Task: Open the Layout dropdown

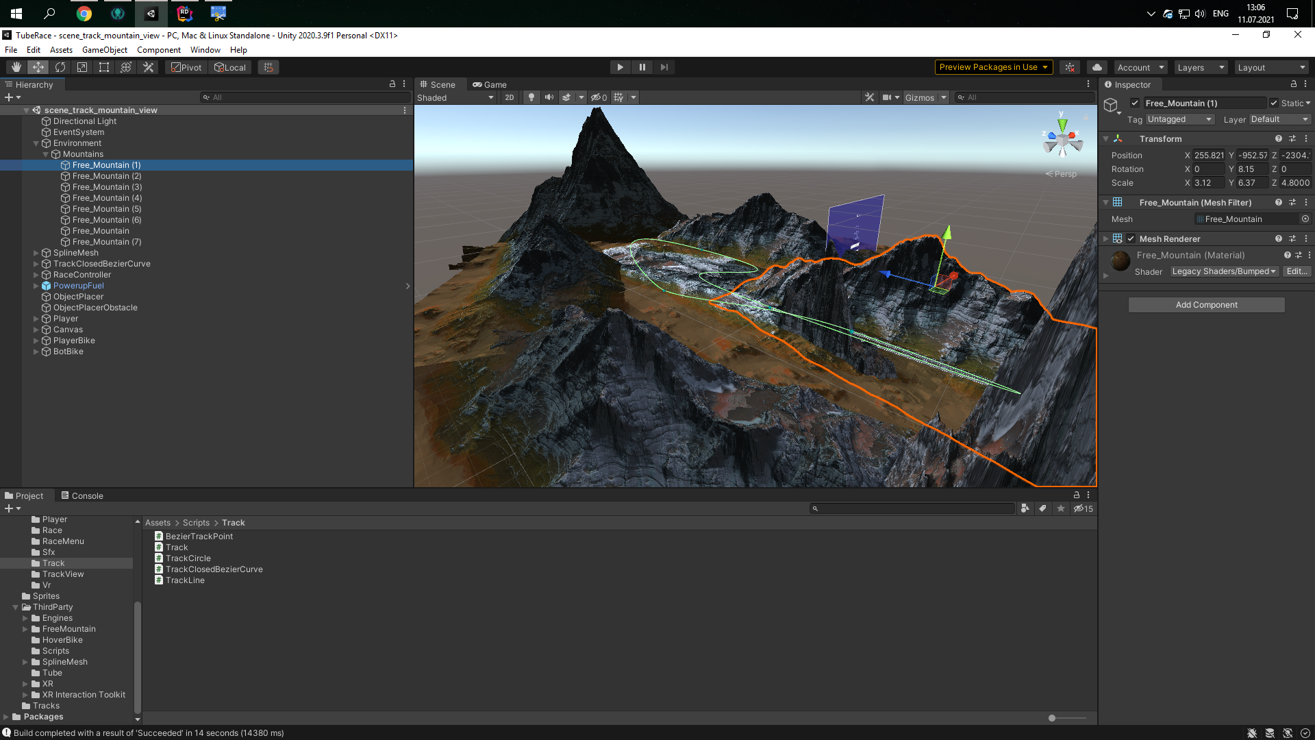Action: coord(1271,67)
